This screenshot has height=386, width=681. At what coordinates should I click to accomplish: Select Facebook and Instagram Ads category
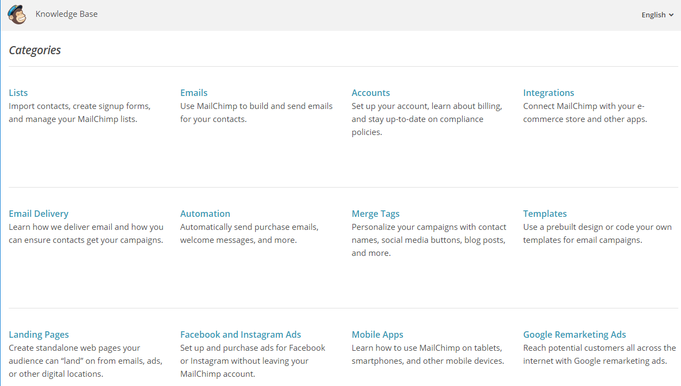241,334
